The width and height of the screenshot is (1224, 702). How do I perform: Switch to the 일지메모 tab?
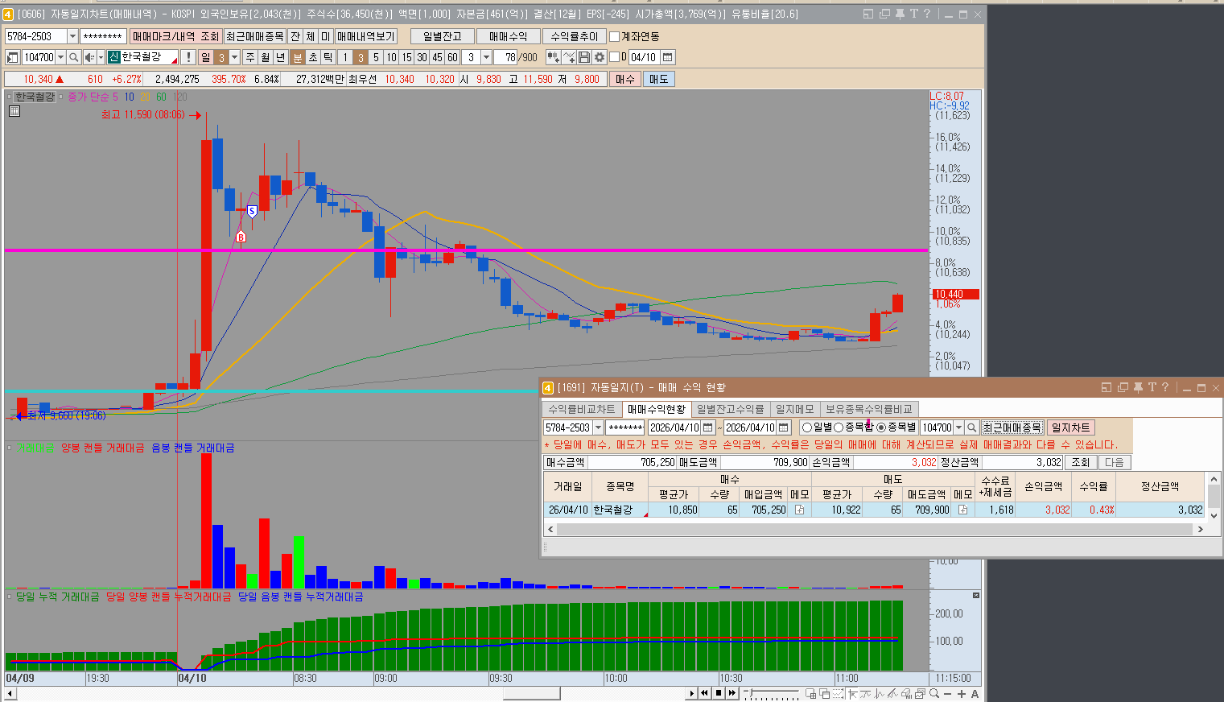pyautogui.click(x=795, y=409)
